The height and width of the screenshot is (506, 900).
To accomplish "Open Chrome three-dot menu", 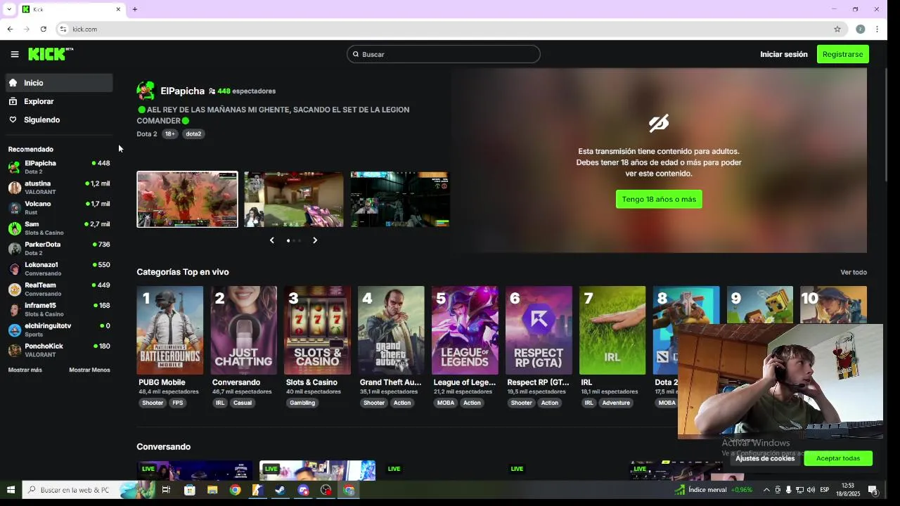I will click(x=877, y=29).
